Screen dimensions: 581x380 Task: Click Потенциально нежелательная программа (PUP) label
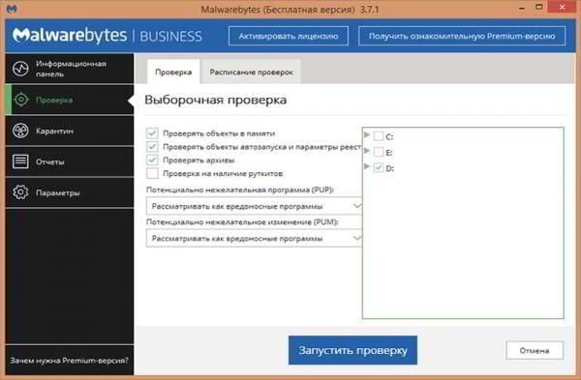tap(240, 190)
